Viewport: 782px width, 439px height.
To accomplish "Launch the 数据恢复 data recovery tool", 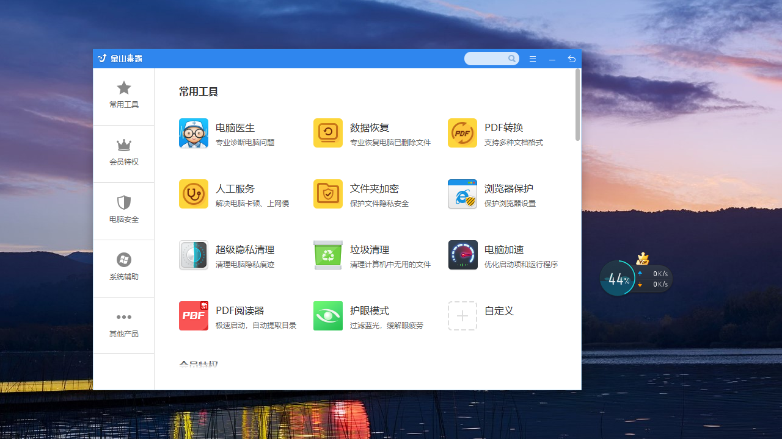I will point(328,133).
